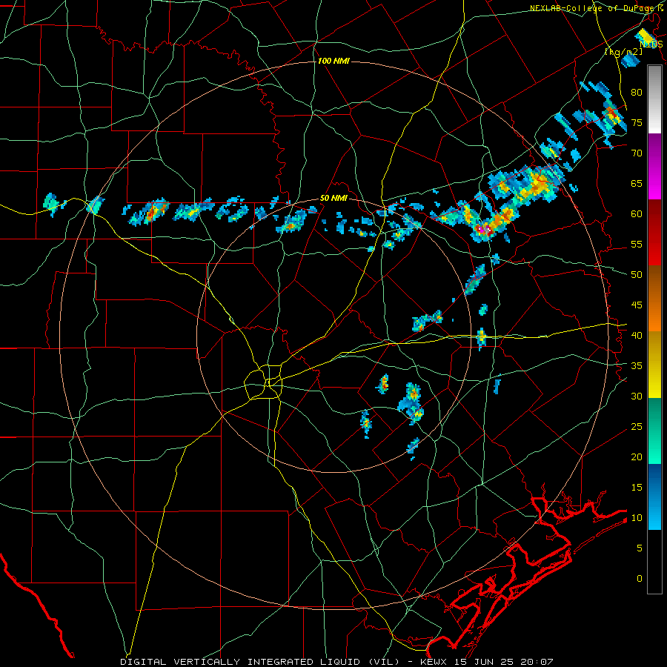Select the legend value 45
This screenshot has width=667, height=667.
click(x=637, y=305)
